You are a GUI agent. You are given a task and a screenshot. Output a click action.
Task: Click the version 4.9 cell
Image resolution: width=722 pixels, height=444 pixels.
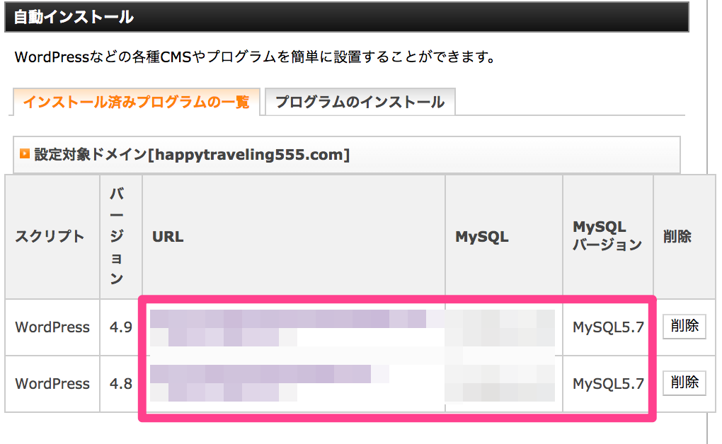click(x=120, y=327)
